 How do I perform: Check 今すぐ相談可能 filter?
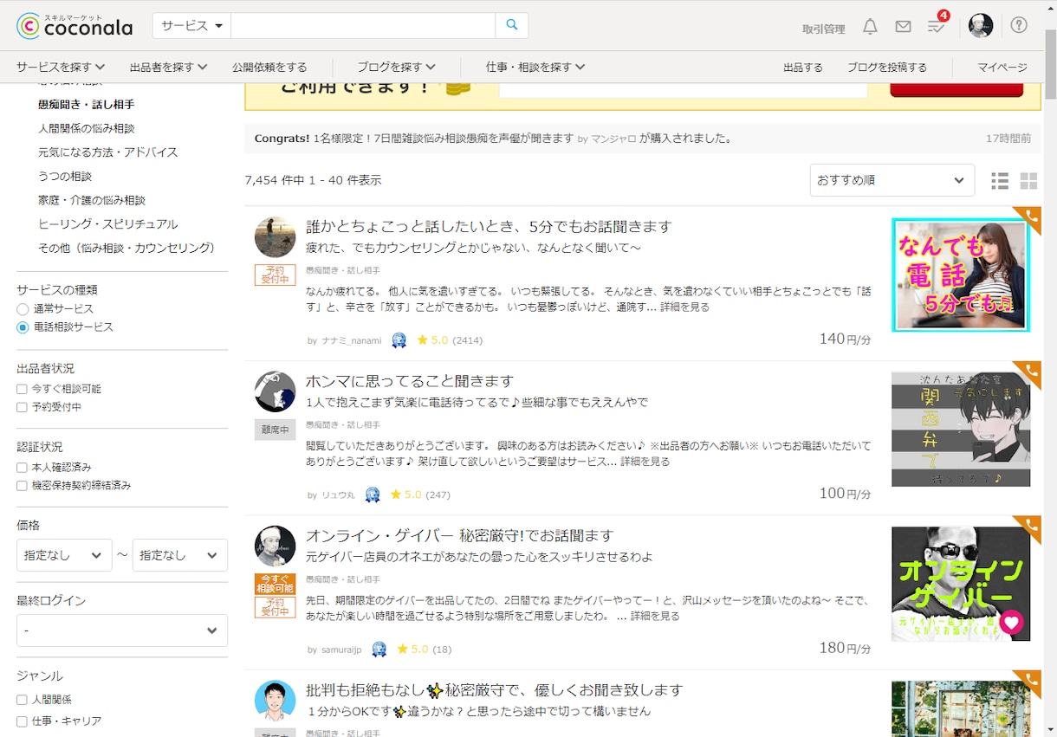pyautogui.click(x=23, y=389)
